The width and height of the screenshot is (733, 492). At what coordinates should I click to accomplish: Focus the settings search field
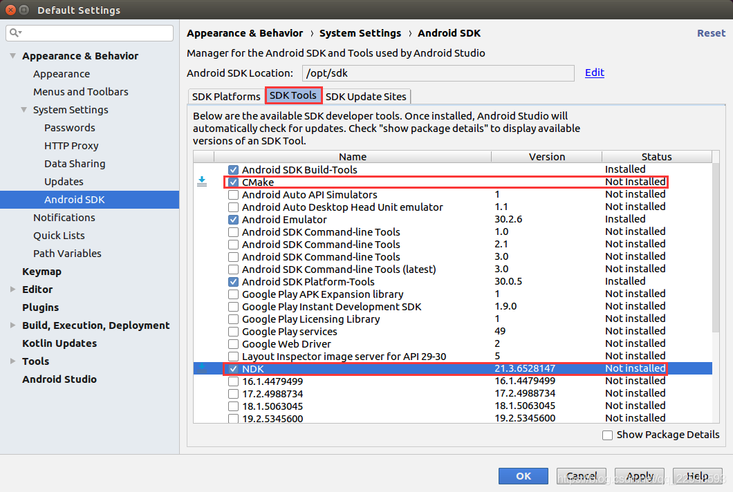[89, 32]
